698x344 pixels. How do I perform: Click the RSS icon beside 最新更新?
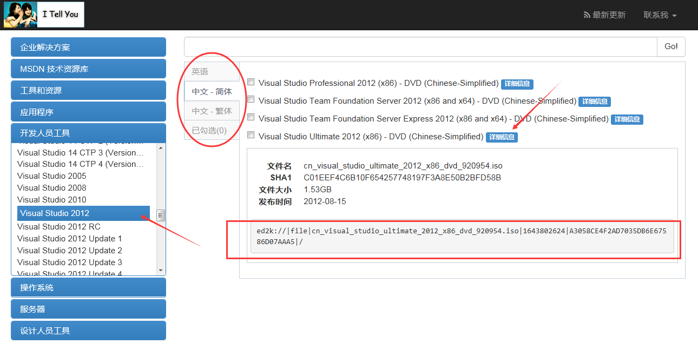(x=587, y=15)
